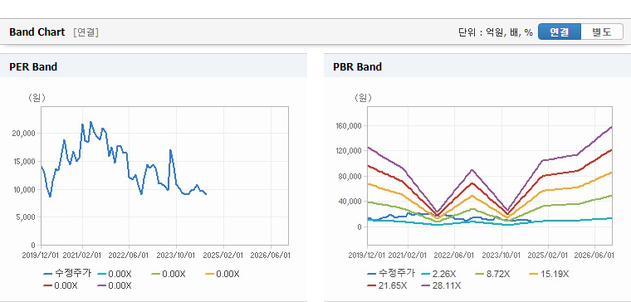Image resolution: width=631 pixels, height=302 pixels.
Task: Toggle the 15.19X legend series
Action: tap(549, 274)
